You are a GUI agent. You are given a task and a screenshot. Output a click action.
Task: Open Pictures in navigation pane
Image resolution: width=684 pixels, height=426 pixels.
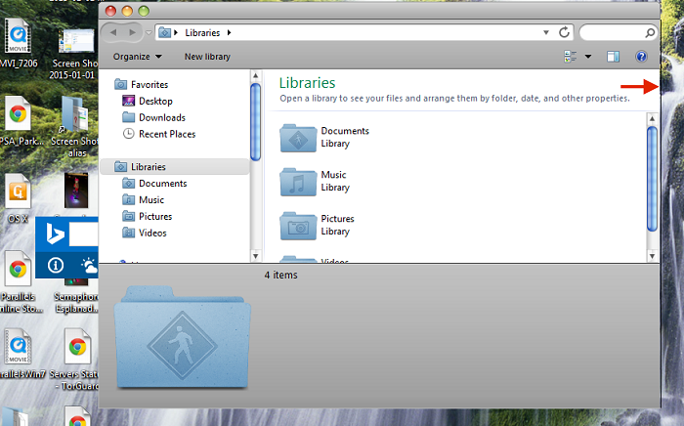(147, 217)
